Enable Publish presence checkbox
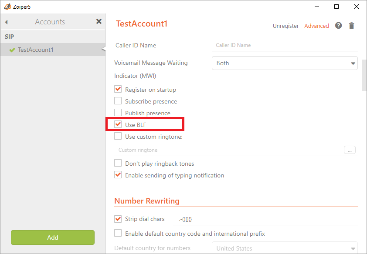The height and width of the screenshot is (254, 367). [118, 113]
